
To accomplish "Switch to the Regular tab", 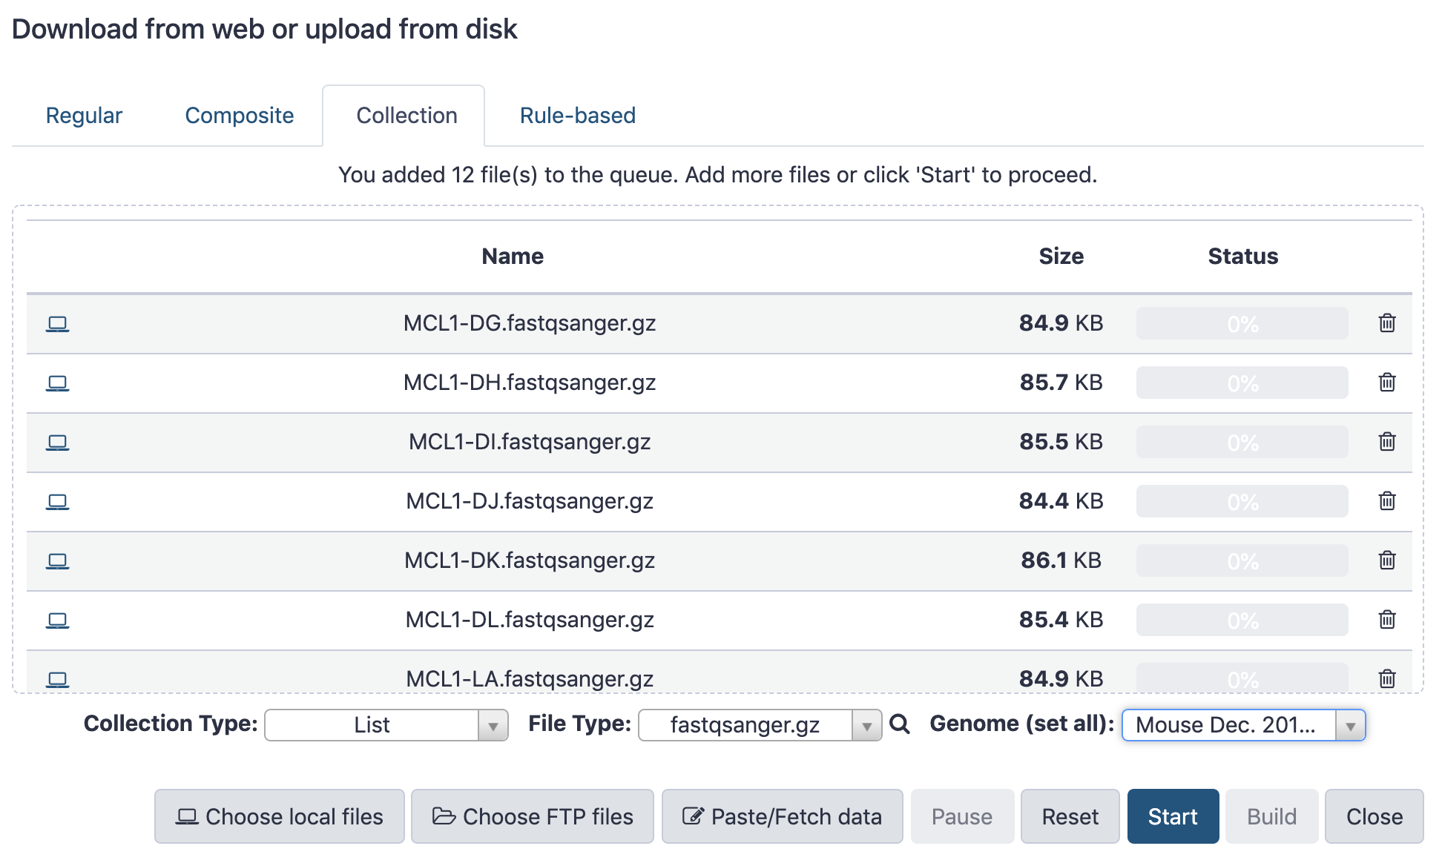I will click(x=84, y=116).
